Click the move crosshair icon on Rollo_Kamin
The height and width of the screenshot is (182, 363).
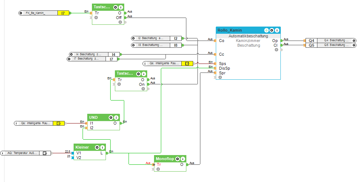pyautogui.click(x=266, y=30)
